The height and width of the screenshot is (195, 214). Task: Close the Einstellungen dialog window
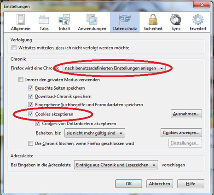click(x=202, y=5)
